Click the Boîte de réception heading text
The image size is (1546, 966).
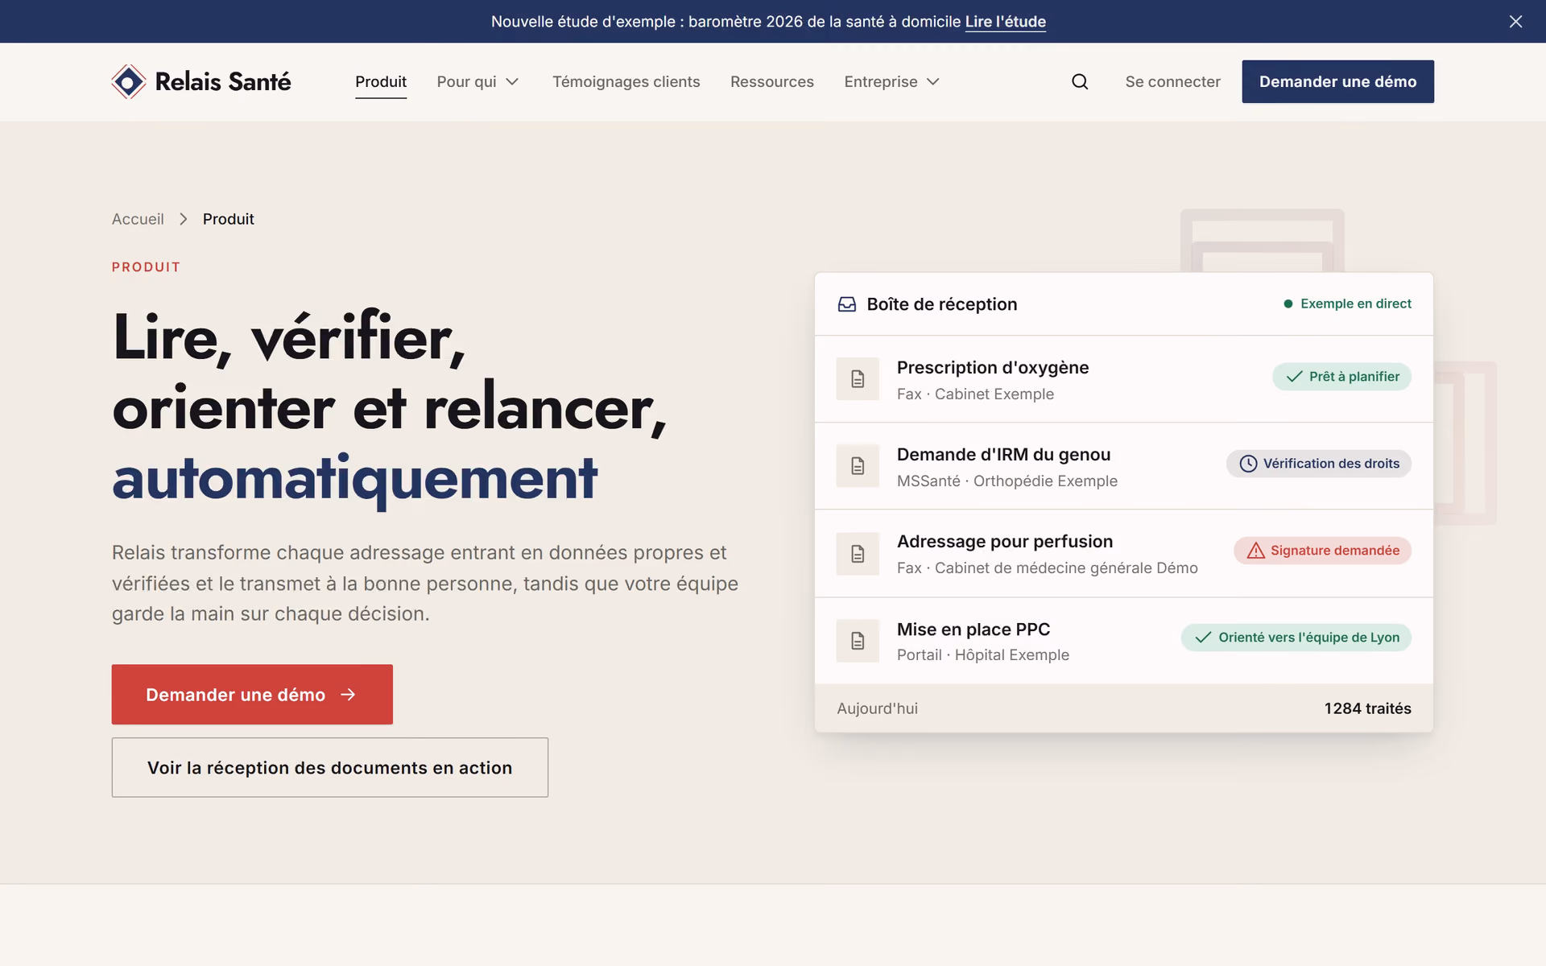942,304
